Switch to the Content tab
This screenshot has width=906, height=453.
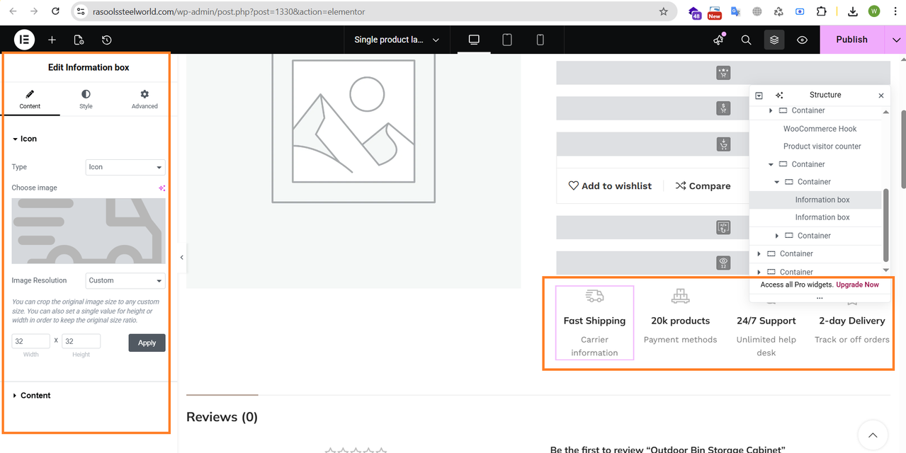tap(30, 99)
